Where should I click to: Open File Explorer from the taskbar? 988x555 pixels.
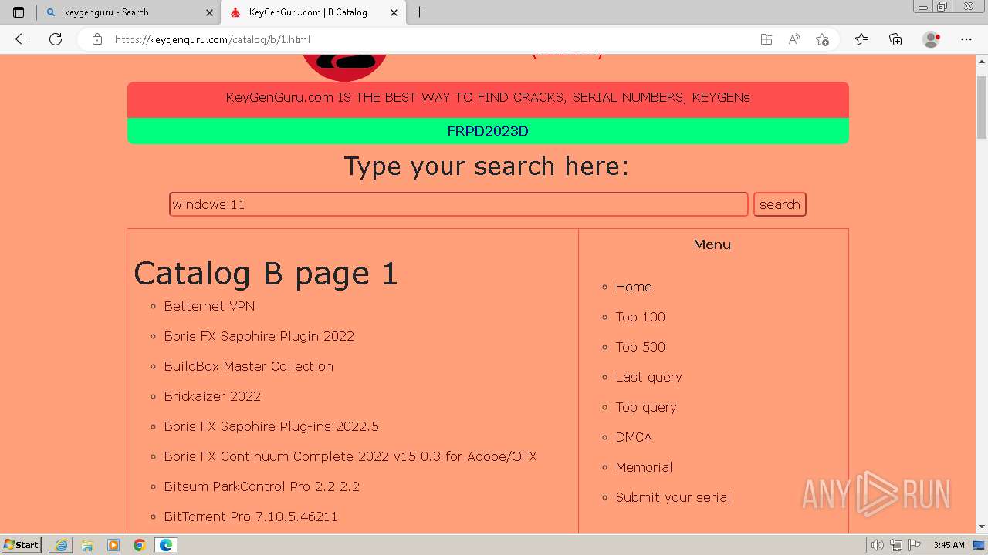87,545
